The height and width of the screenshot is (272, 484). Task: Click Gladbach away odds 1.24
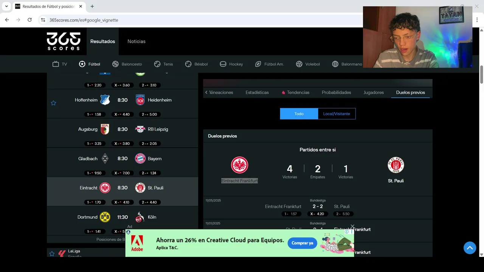click(149, 173)
